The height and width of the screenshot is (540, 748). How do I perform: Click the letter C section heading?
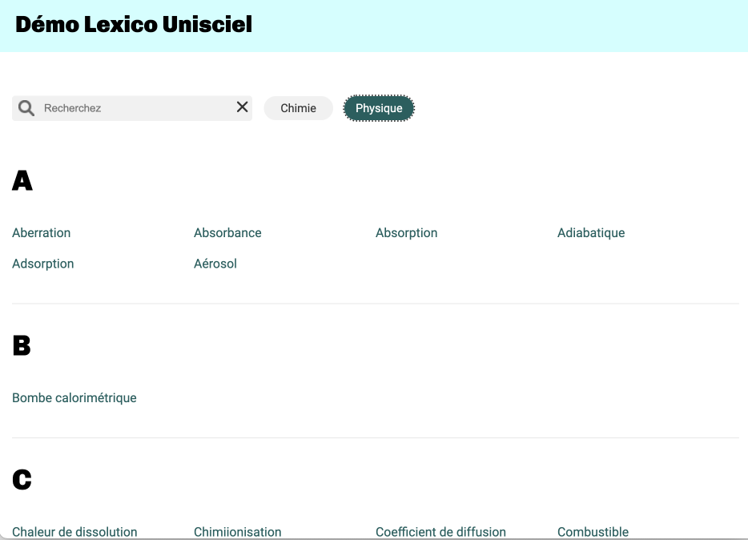click(x=22, y=480)
